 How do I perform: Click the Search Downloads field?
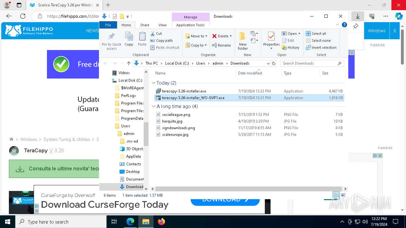coord(312,63)
